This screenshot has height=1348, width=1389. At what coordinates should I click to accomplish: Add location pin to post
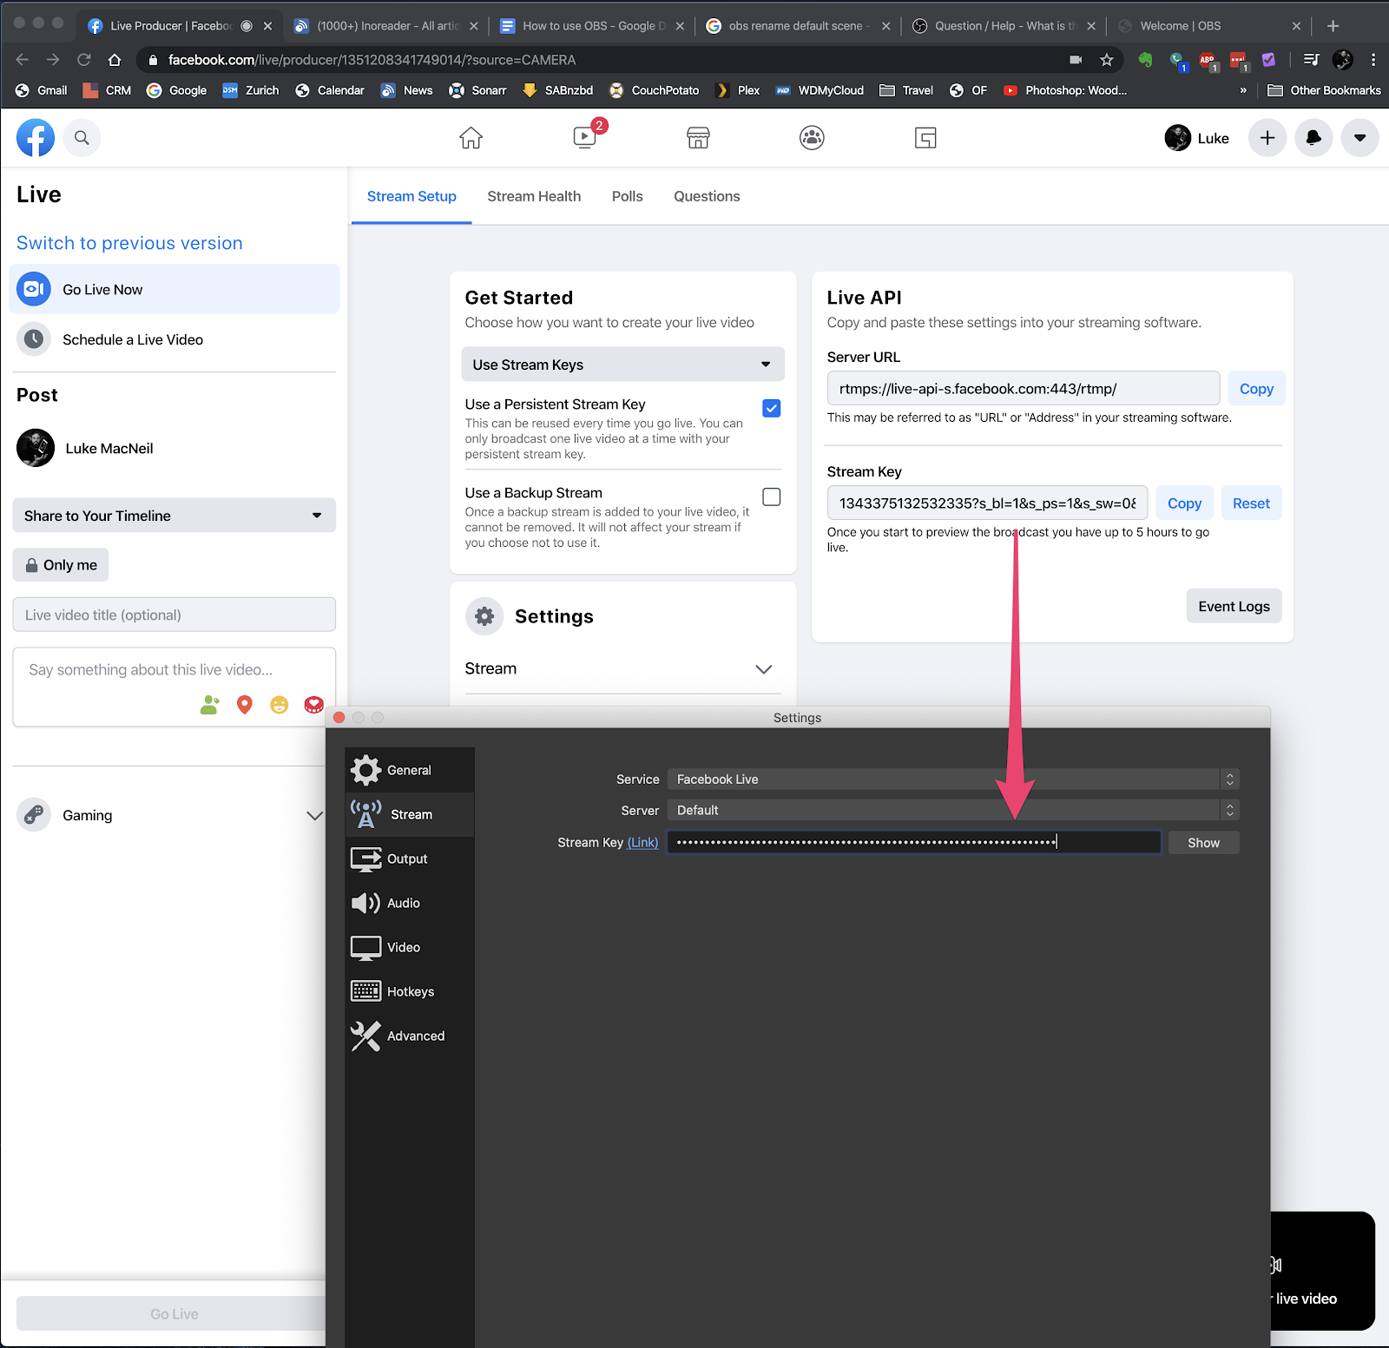pyautogui.click(x=245, y=705)
